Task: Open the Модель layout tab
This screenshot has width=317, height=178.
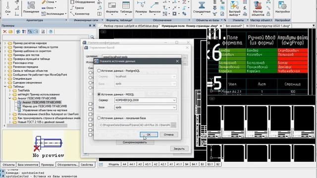Action: point(113,165)
